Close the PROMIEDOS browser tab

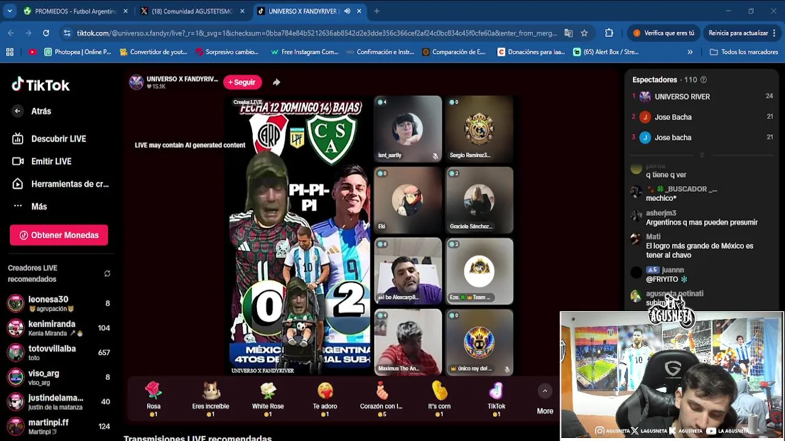pos(126,11)
